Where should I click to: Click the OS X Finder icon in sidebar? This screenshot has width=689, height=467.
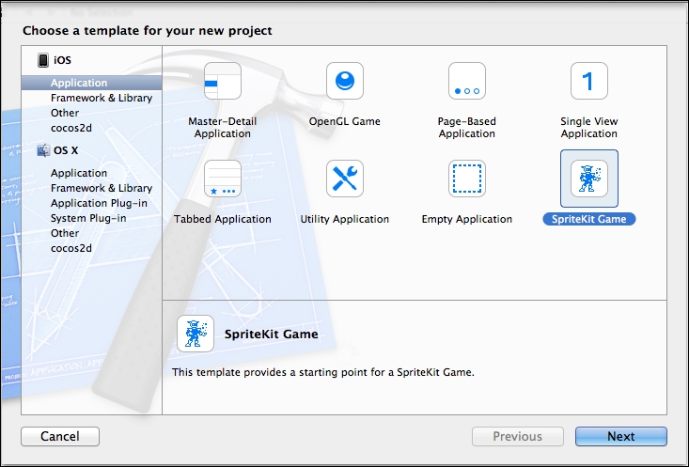tap(43, 150)
